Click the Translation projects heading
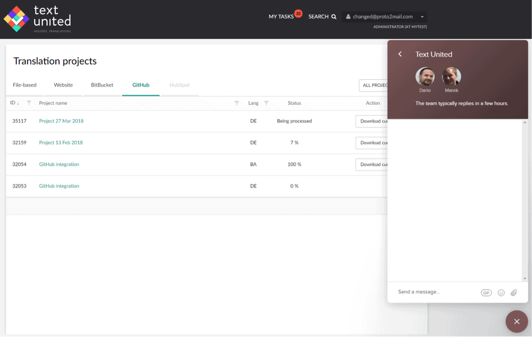The image size is (532, 337). pyautogui.click(x=55, y=61)
